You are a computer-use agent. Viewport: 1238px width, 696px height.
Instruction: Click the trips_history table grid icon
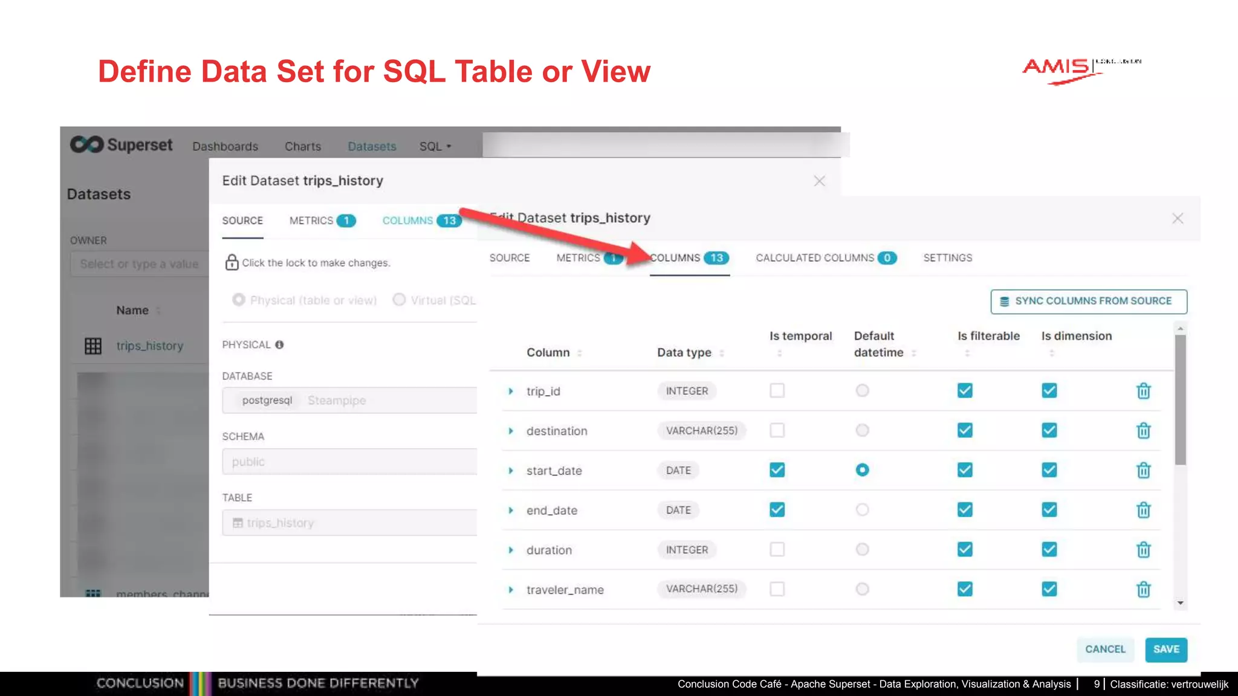point(93,346)
